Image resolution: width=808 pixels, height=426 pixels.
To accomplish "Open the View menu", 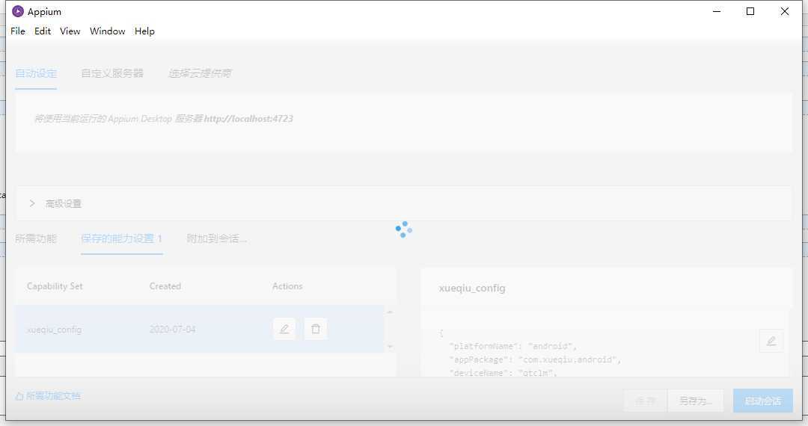I will (x=70, y=31).
